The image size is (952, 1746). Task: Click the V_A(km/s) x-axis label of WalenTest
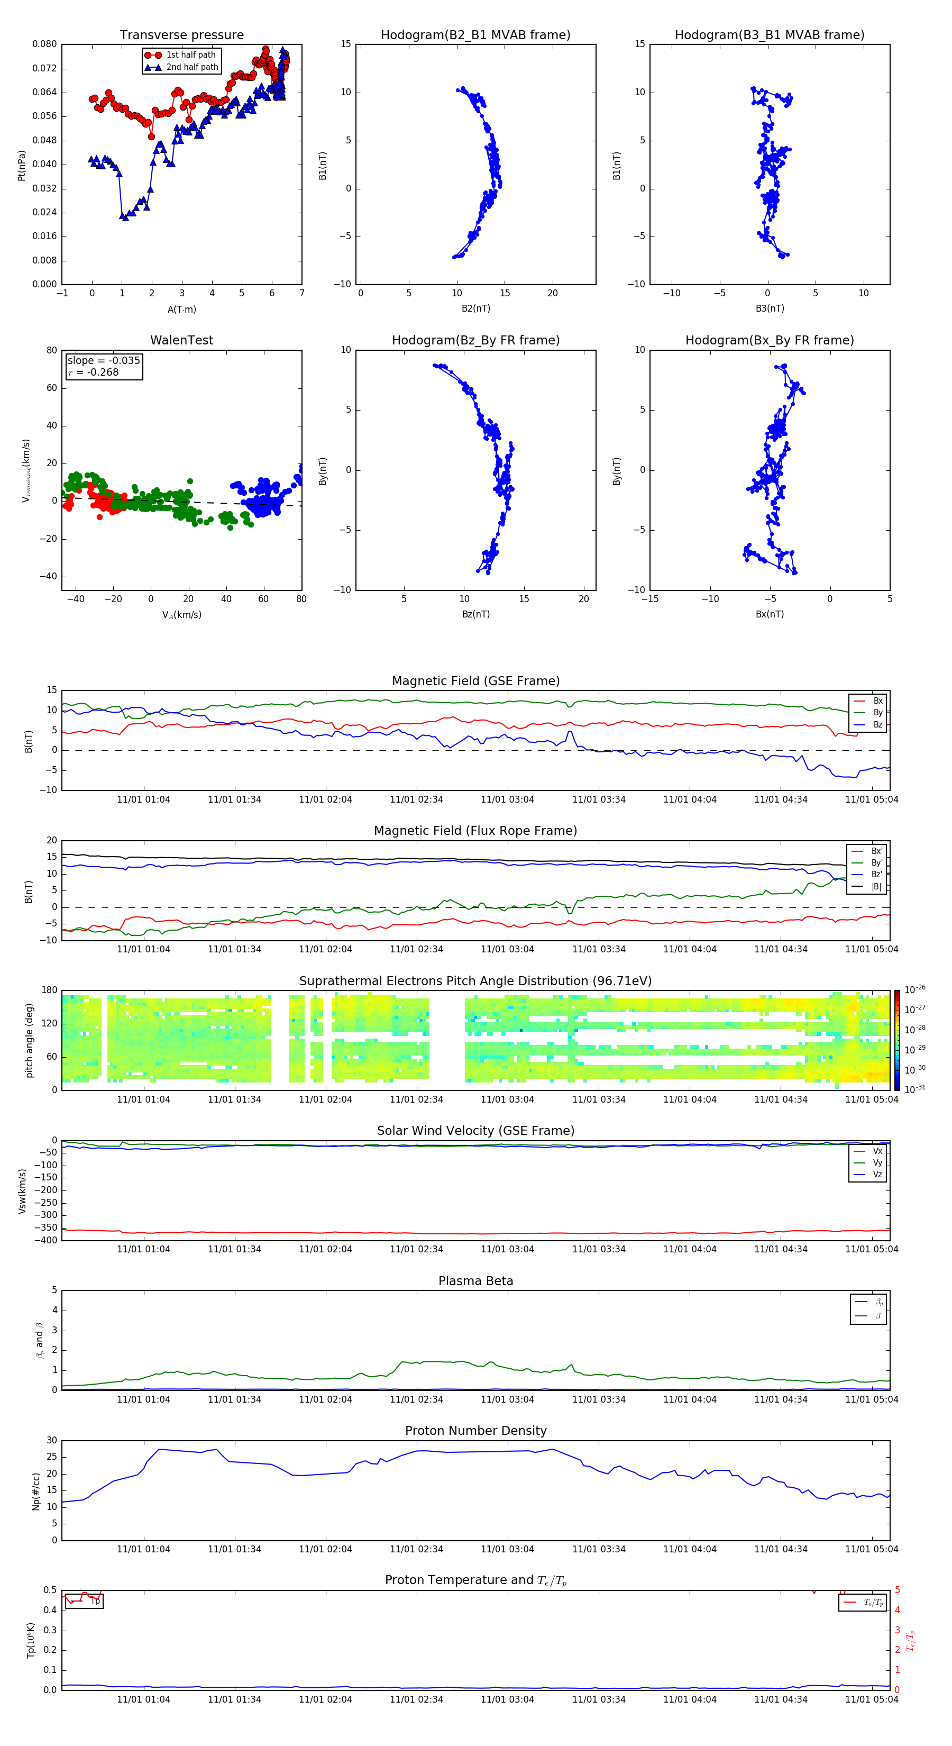181,615
